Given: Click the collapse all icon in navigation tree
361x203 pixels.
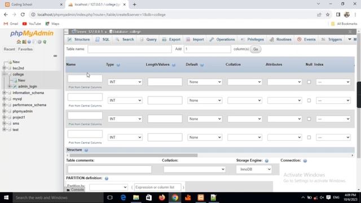Looking at the screenshot, I should 55,56.
